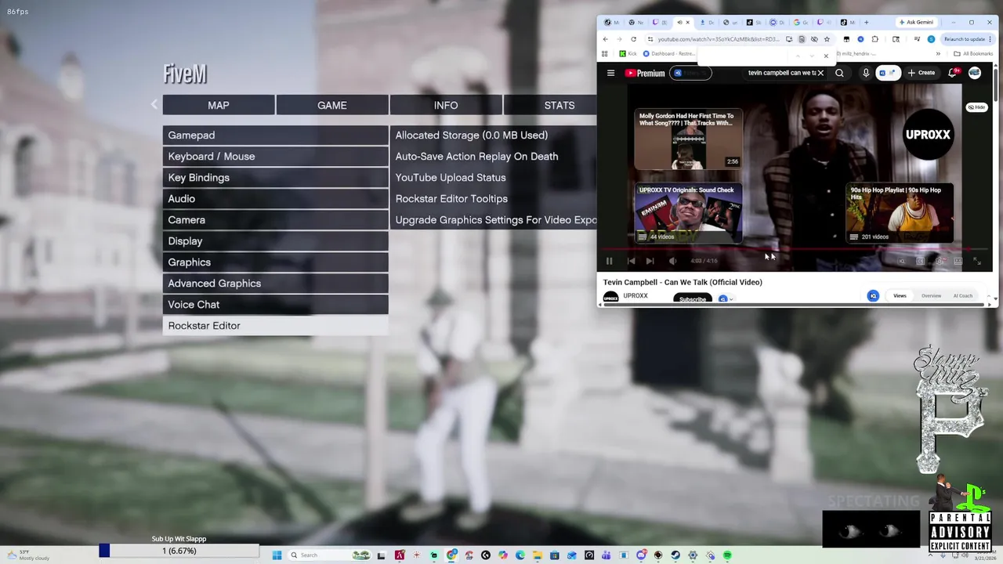
Task: Open the INFO tab
Action: [x=446, y=105]
